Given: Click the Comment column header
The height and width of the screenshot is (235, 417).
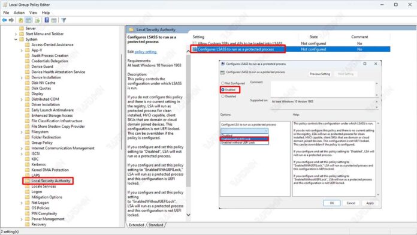Looking at the screenshot, I should [x=359, y=37].
